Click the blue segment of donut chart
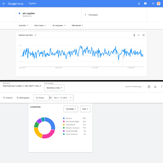This screenshot has width=163, height=163. 52,123
